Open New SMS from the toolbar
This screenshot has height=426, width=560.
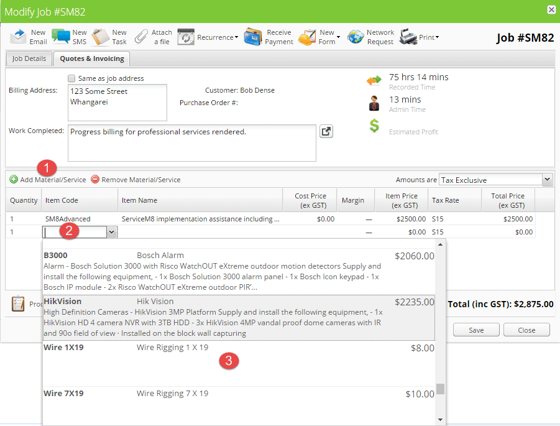[x=61, y=37]
